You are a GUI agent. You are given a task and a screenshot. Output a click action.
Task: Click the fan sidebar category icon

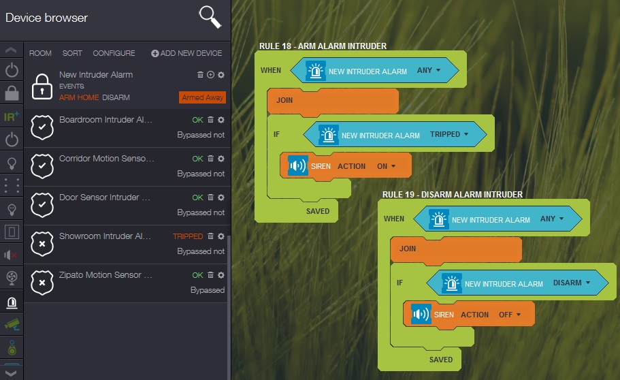[12, 278]
